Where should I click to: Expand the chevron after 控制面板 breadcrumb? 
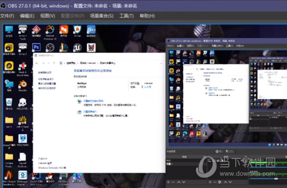click(78, 63)
